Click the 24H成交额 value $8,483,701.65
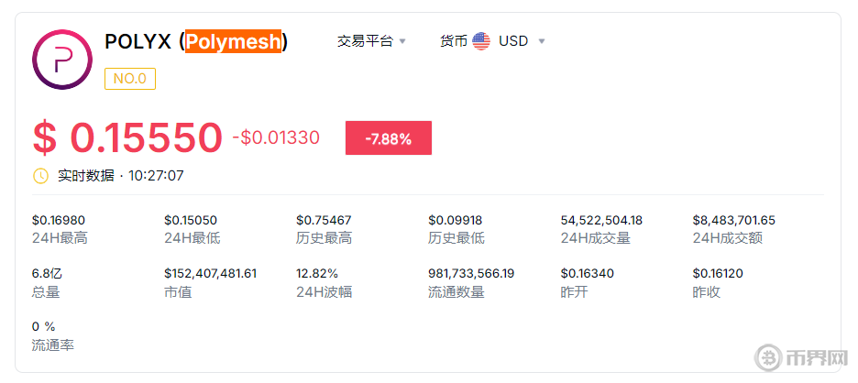Viewport: 858px width, 383px height. (733, 220)
